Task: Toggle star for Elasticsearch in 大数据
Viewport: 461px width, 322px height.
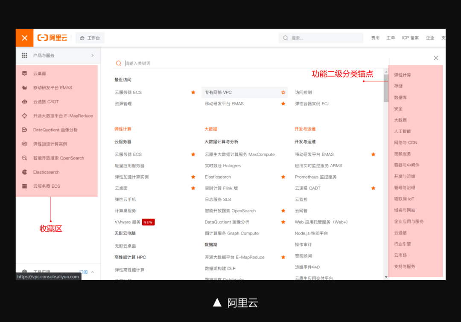Action: click(x=283, y=177)
